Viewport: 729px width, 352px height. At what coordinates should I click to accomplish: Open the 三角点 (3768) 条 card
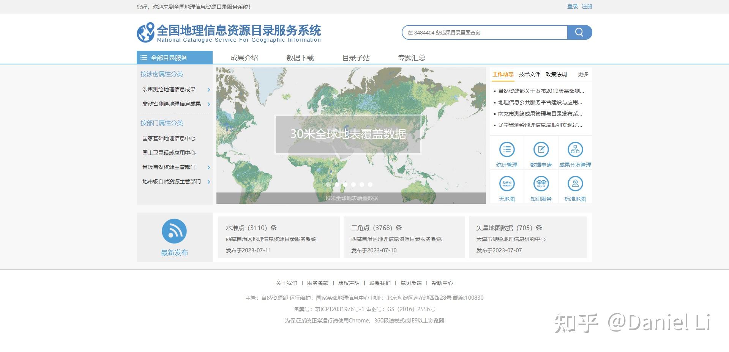pyautogui.click(x=404, y=237)
